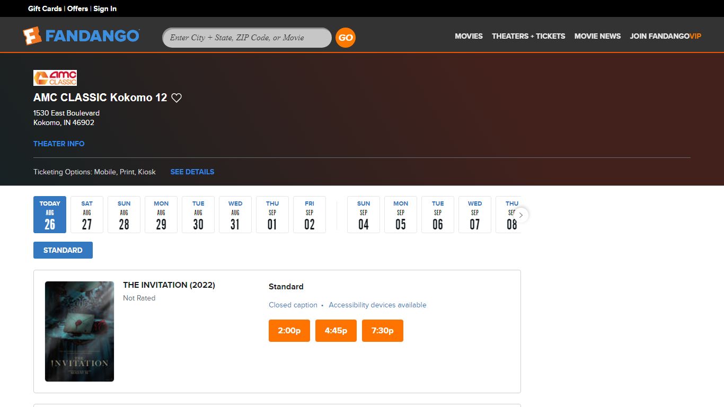
Task: Open MOVIE NEWS menu
Action: click(597, 36)
